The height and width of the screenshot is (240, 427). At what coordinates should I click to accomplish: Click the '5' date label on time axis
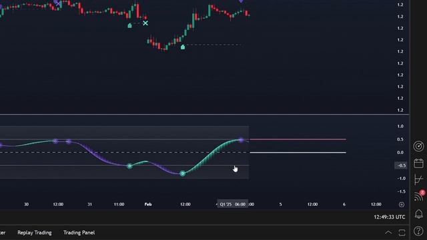(280, 205)
